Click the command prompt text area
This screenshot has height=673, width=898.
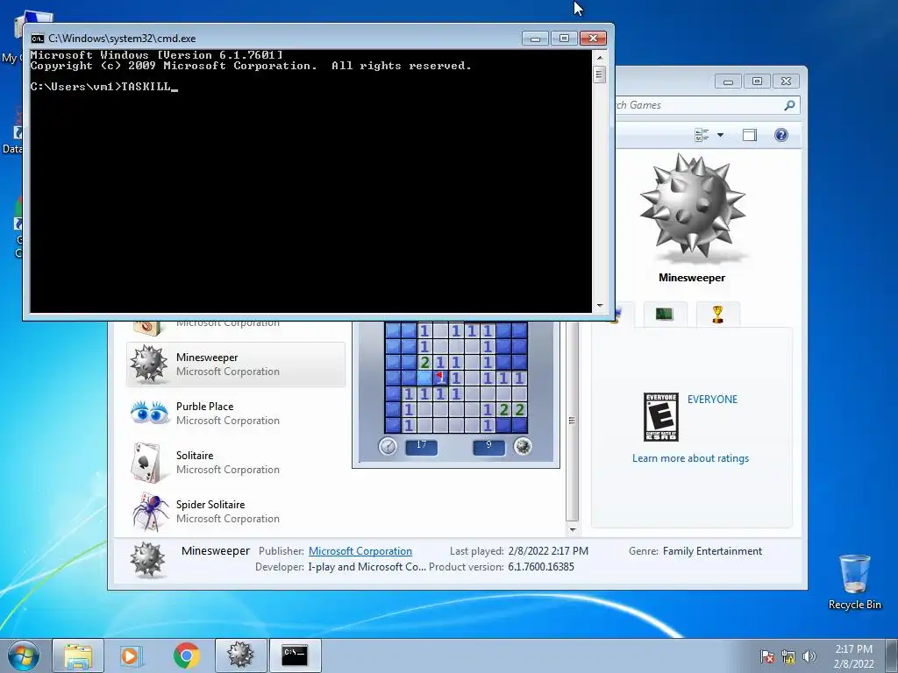tap(311, 181)
